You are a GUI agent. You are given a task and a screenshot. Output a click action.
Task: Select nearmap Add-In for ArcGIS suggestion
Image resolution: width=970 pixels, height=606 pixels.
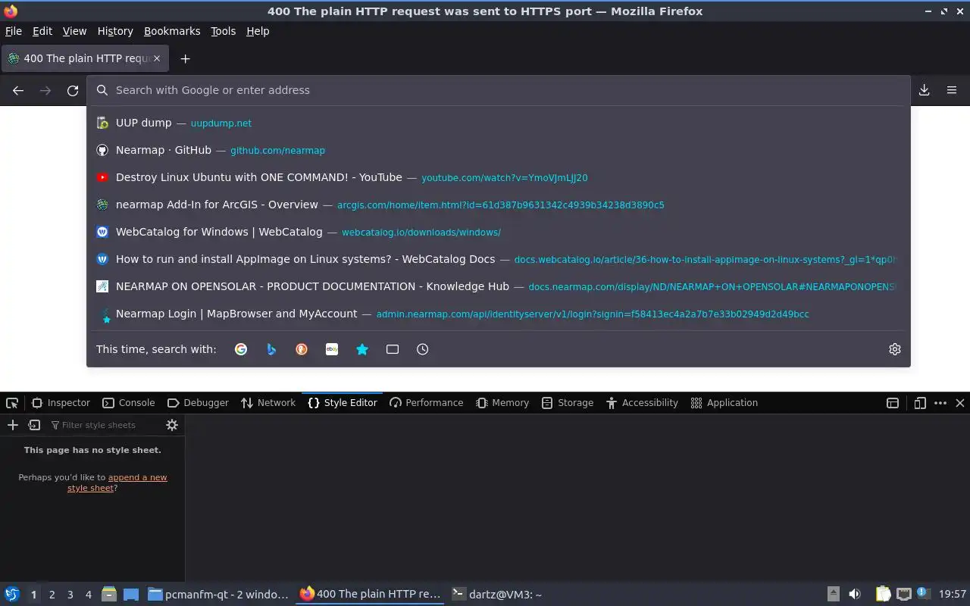click(x=499, y=205)
